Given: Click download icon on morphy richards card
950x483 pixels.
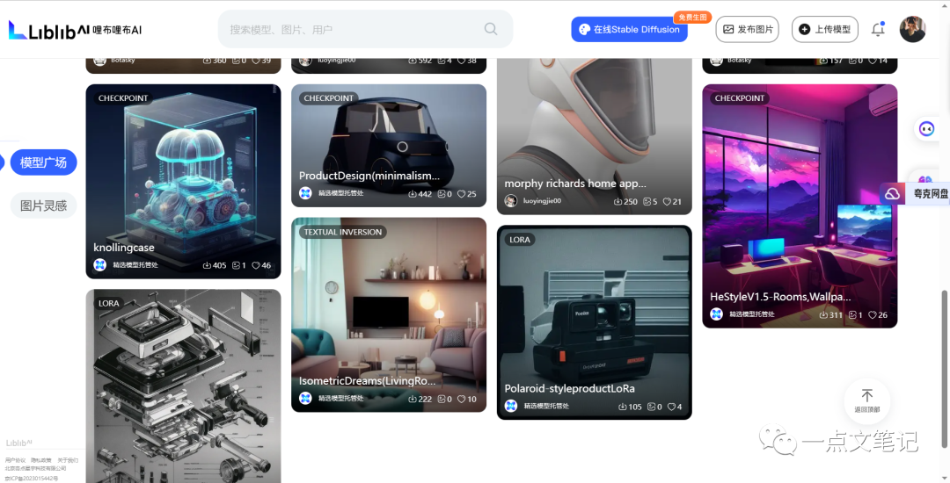Looking at the screenshot, I should point(617,201).
